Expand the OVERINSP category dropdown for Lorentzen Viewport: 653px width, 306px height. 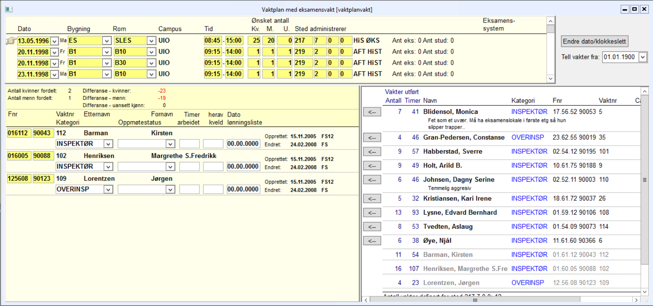tap(108, 190)
